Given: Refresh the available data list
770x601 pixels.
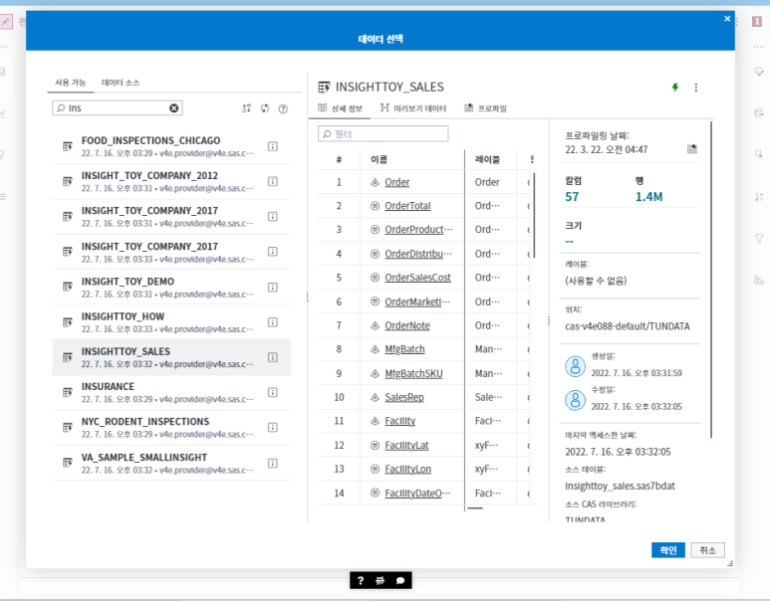Looking at the screenshot, I should (x=265, y=108).
